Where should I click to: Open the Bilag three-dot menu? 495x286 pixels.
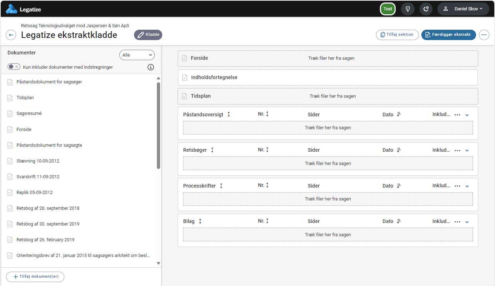457,222
